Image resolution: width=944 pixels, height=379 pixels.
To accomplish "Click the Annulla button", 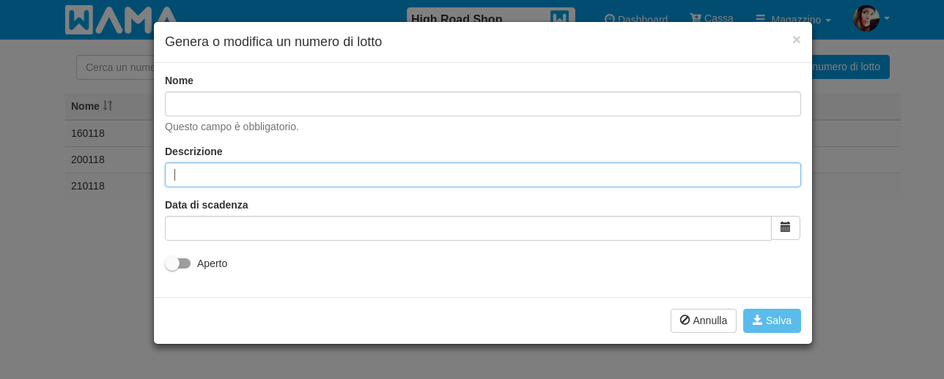I will point(704,320).
